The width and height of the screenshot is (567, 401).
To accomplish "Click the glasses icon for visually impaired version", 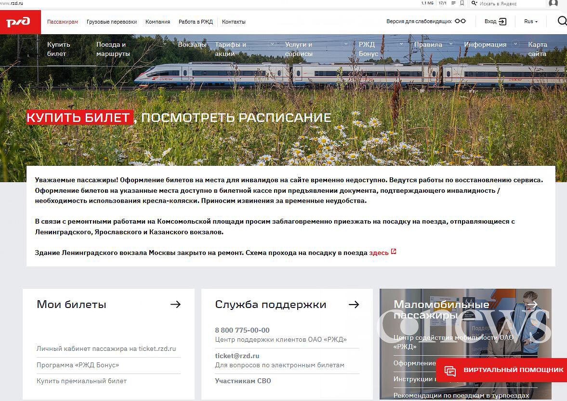I will [461, 21].
